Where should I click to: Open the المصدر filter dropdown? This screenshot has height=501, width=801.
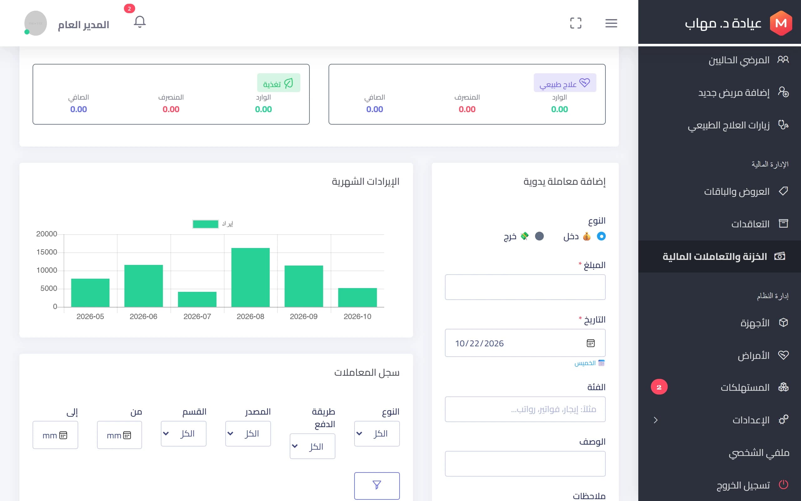248,433
